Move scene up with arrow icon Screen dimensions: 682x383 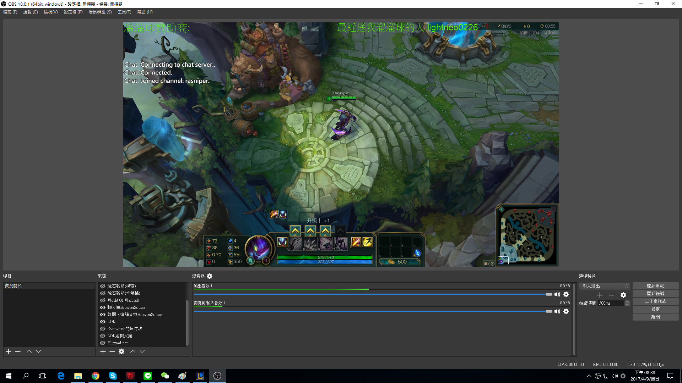[x=29, y=351]
